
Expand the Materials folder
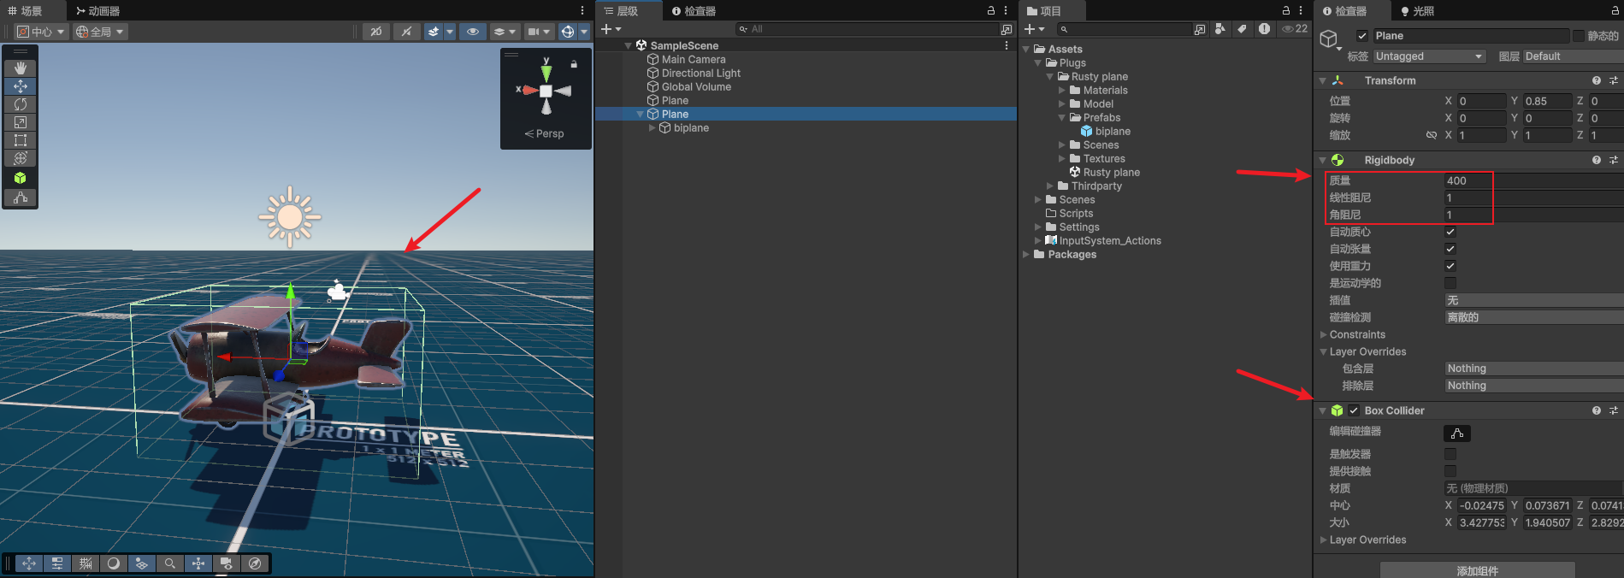click(x=1062, y=90)
